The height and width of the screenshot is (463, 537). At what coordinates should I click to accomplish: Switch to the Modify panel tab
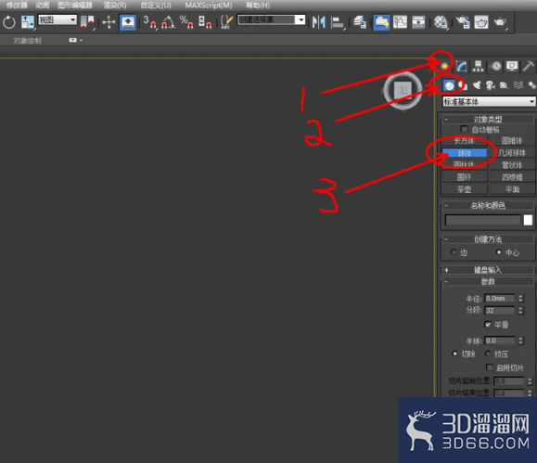[461, 66]
